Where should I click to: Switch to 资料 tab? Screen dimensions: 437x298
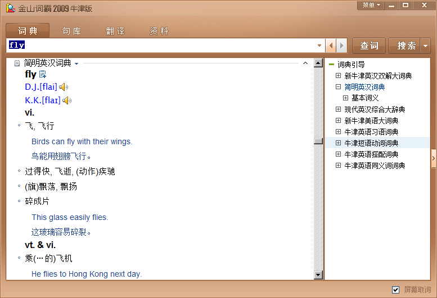click(x=159, y=31)
